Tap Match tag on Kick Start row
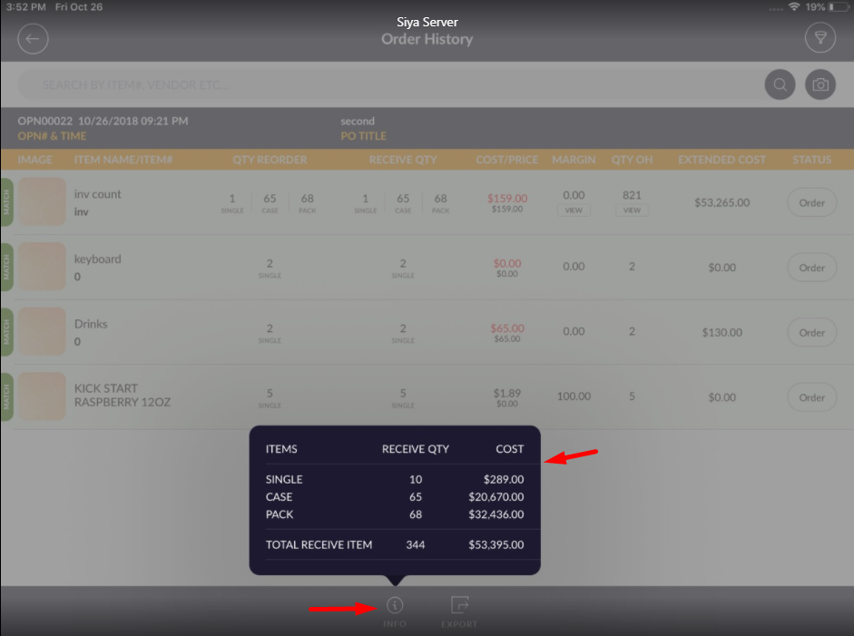 6,396
